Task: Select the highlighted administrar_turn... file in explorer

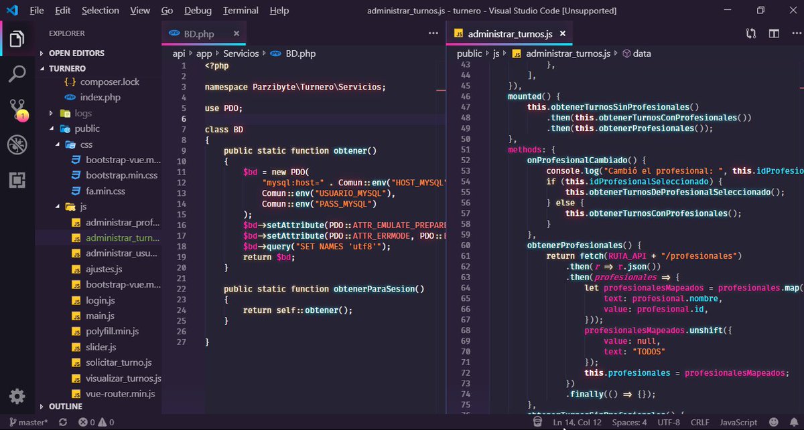Action: tap(98, 237)
